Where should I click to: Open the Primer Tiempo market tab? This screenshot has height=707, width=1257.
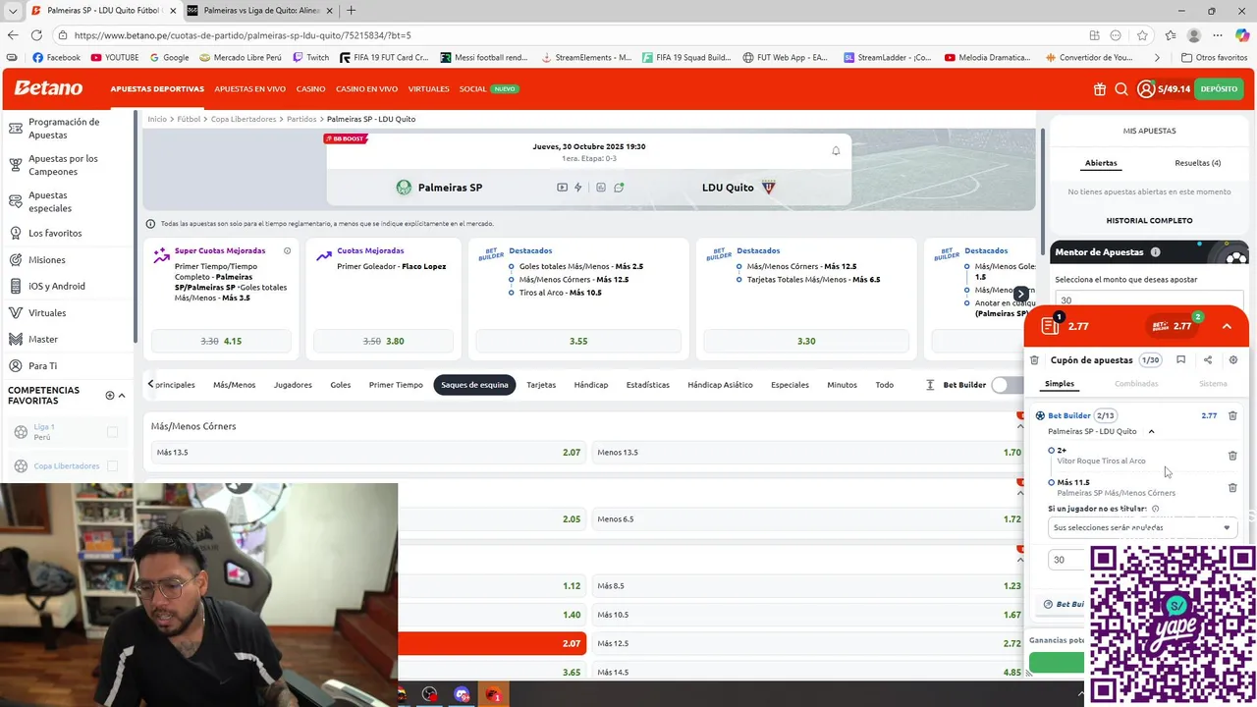(x=396, y=385)
